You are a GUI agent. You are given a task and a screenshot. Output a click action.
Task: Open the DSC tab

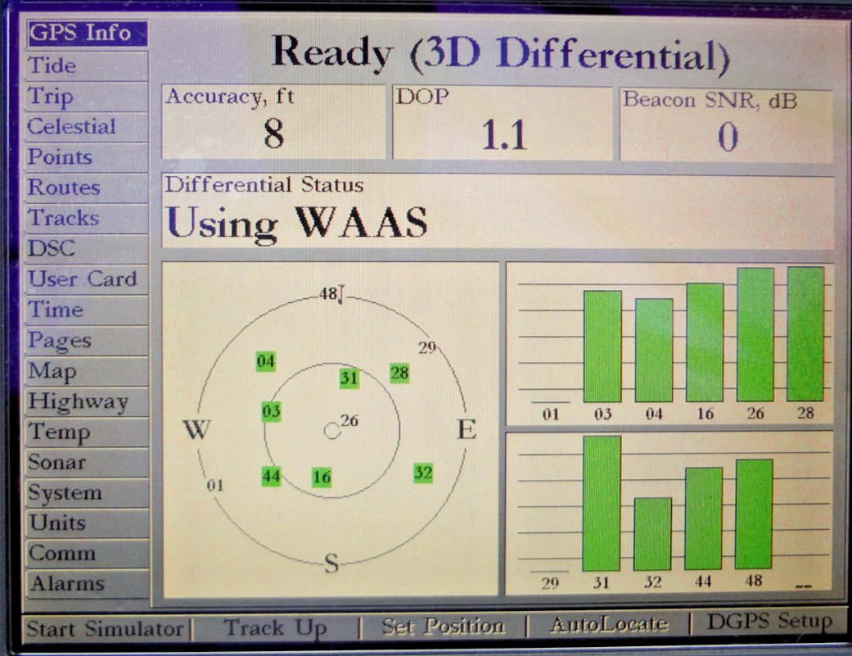click(87, 248)
